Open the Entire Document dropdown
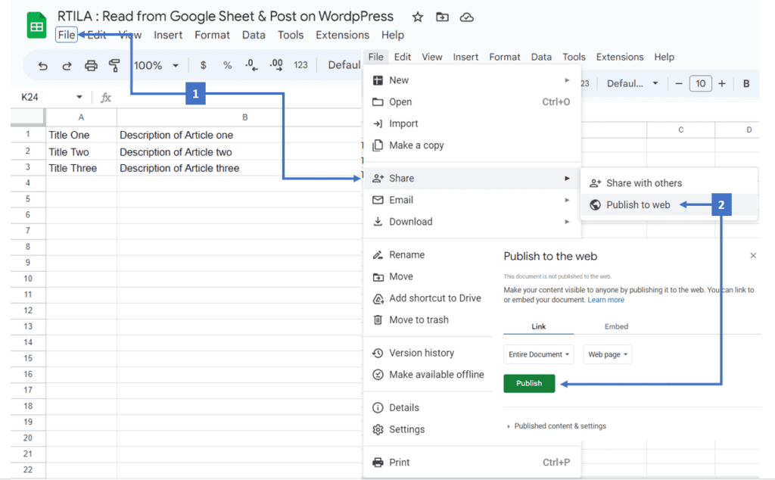Viewport: 775px width, 480px height. tap(539, 354)
